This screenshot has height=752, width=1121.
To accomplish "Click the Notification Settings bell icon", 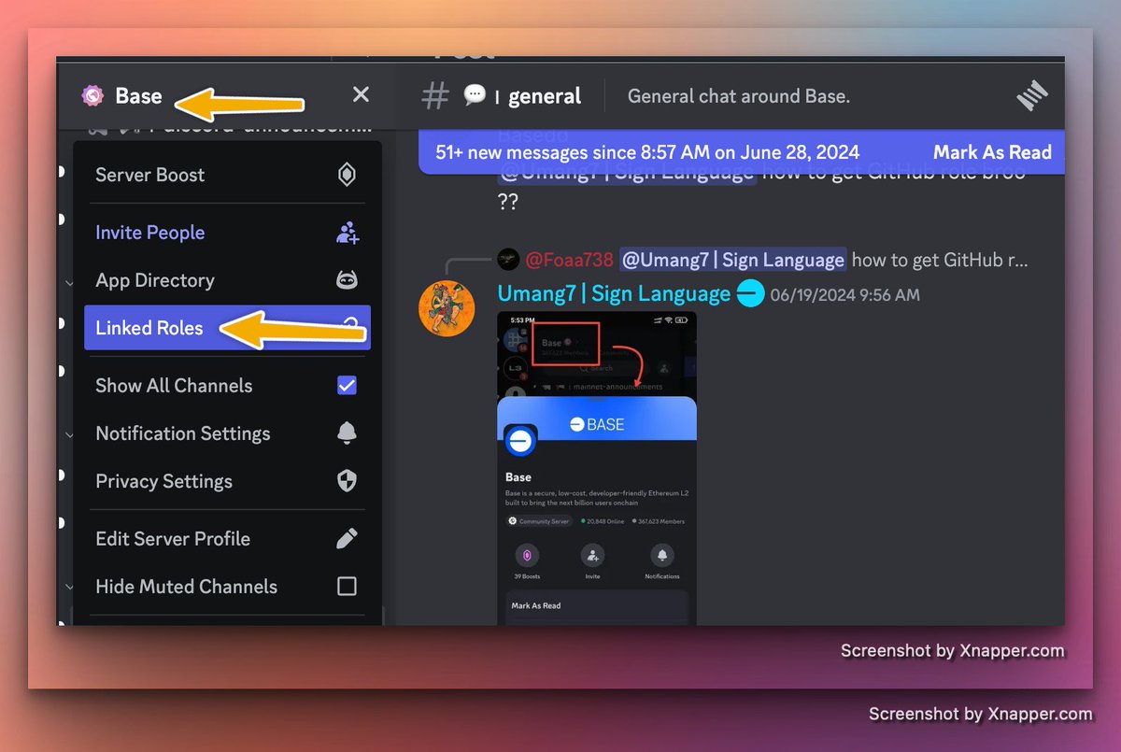I will (347, 433).
